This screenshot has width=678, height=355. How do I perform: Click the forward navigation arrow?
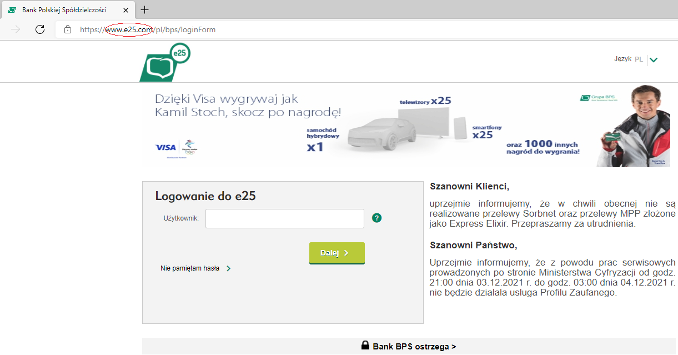tap(16, 29)
